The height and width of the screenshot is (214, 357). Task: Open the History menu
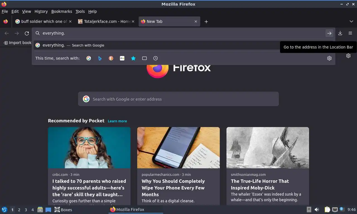pos(41,11)
